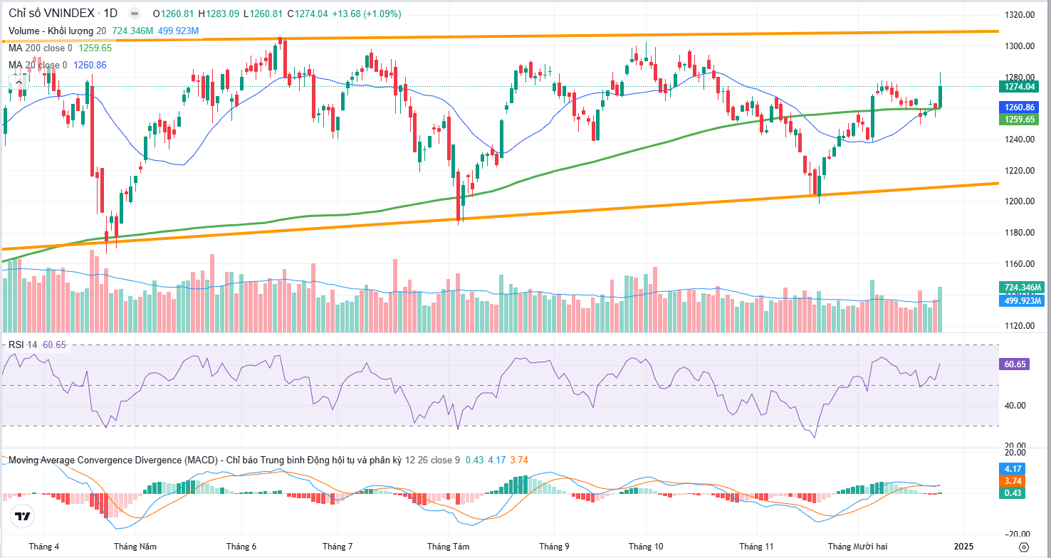Open chart settings hexagon gear icon
The image size is (1051, 558).
click(x=1023, y=547)
